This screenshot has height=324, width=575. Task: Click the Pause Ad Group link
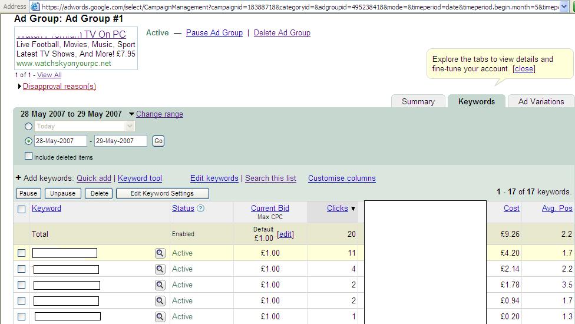pyautogui.click(x=214, y=32)
